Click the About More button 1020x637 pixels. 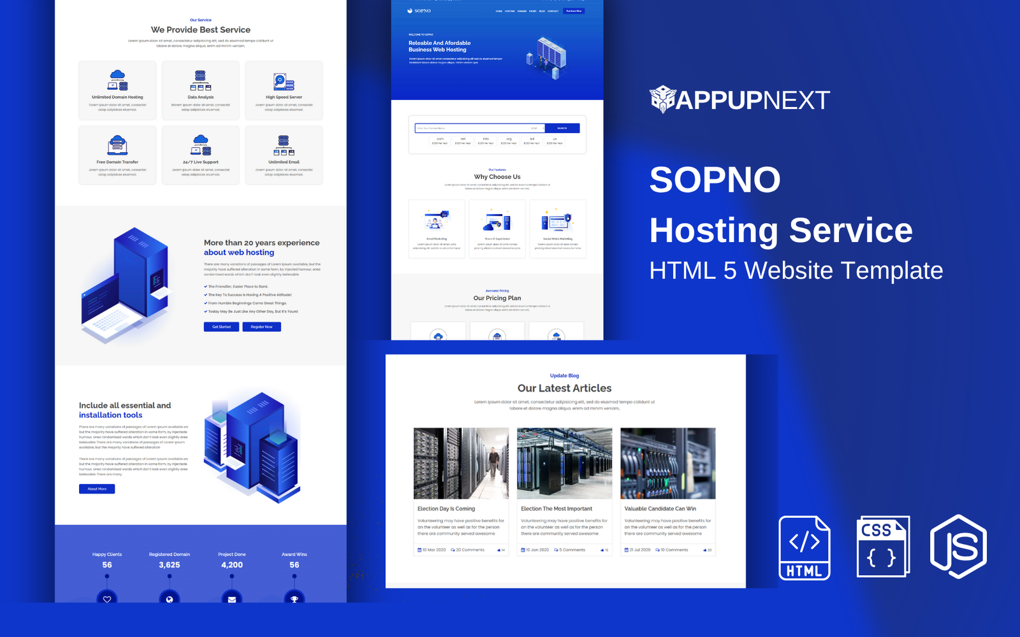click(97, 489)
